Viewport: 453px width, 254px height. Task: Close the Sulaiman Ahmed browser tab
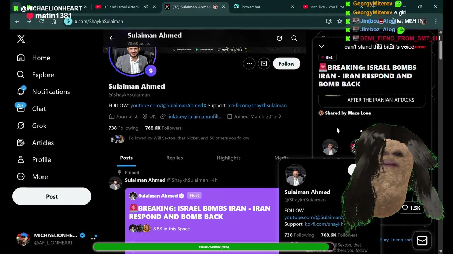pyautogui.click(x=223, y=7)
